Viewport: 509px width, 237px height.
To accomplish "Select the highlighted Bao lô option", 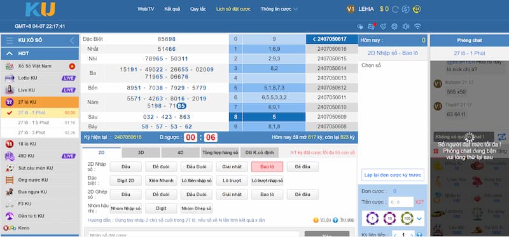I will tap(267, 166).
